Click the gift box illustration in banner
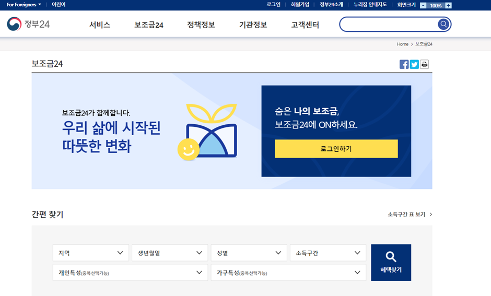 point(207,132)
